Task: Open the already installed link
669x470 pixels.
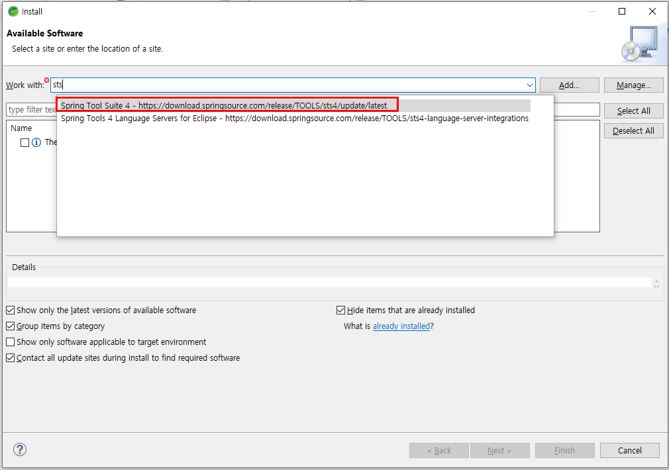Action: [x=401, y=326]
